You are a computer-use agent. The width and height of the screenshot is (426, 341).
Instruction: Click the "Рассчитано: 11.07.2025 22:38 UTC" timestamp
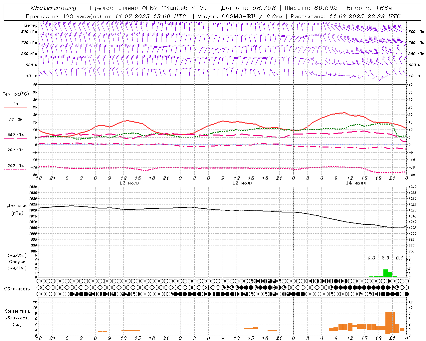(345, 16)
